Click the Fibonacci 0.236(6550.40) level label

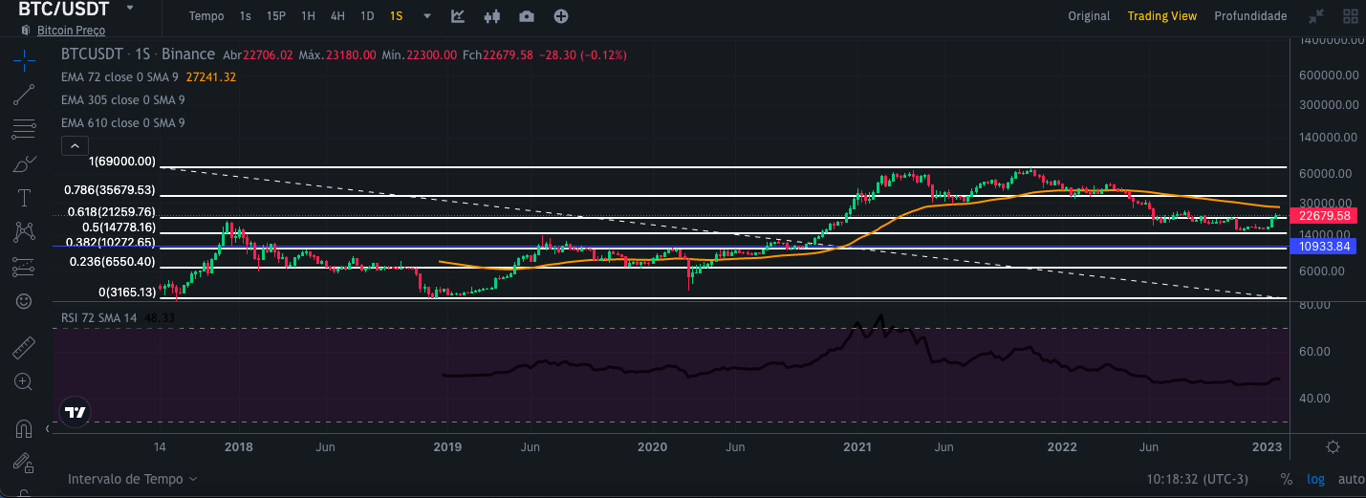tap(113, 261)
